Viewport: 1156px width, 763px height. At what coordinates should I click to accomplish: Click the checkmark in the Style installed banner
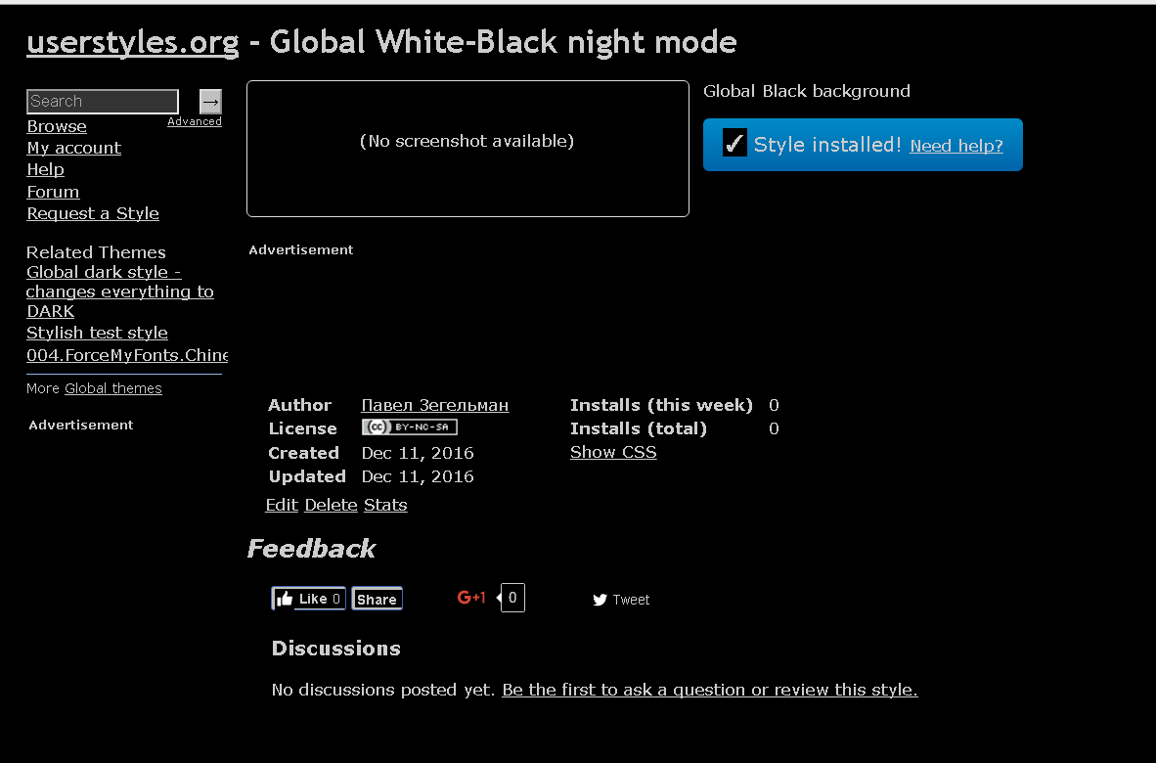[734, 143]
